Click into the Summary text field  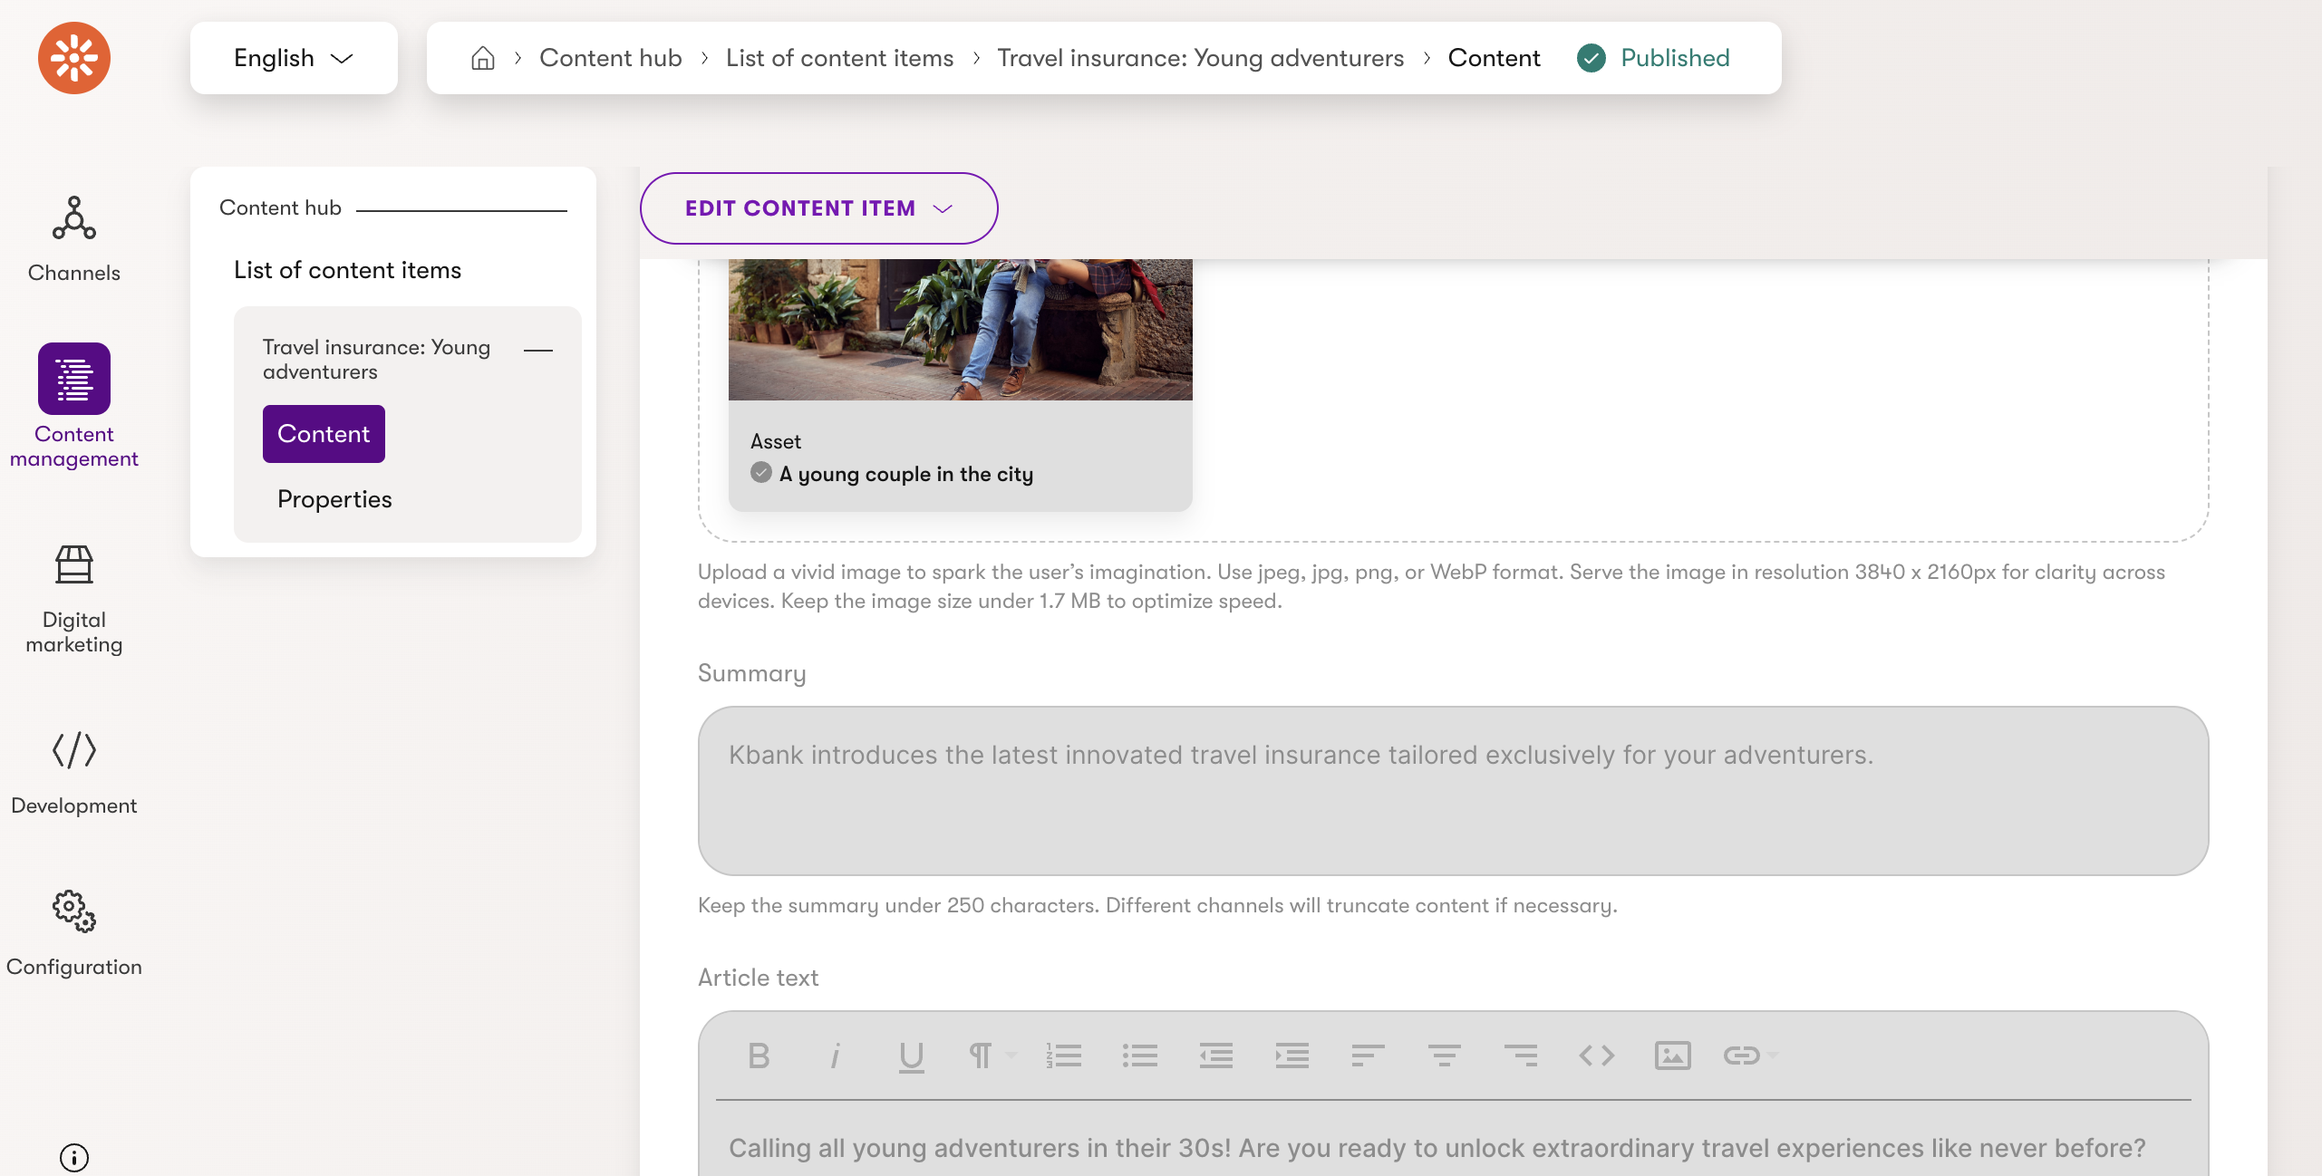click(1453, 790)
